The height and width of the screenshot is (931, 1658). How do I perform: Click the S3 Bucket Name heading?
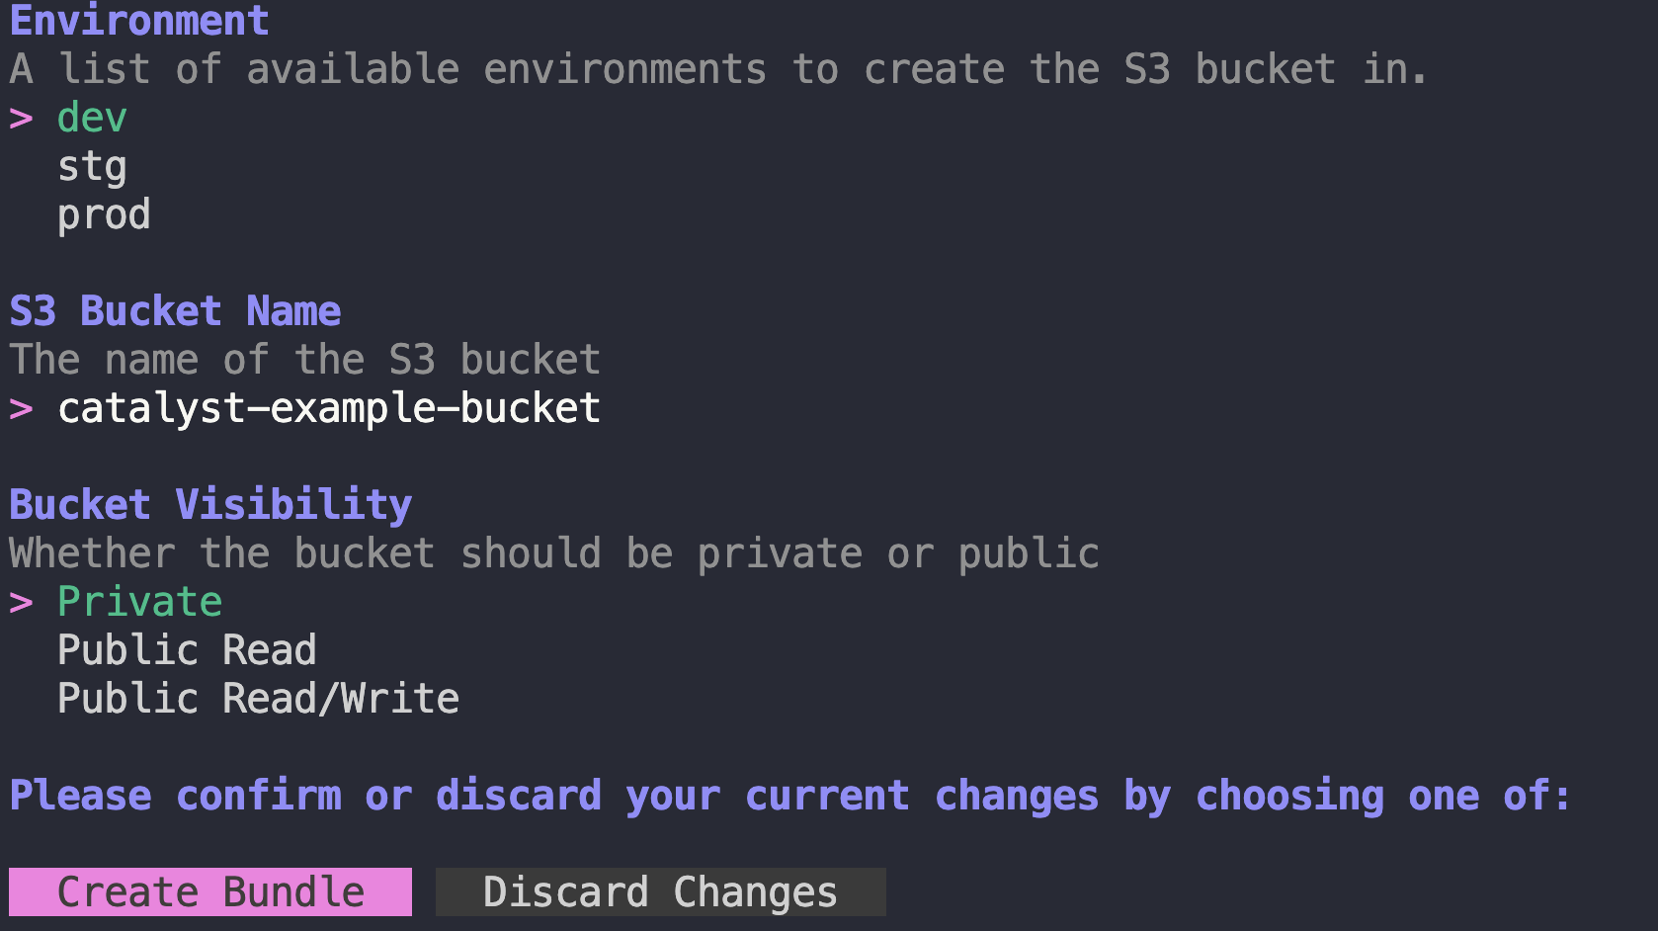(174, 310)
